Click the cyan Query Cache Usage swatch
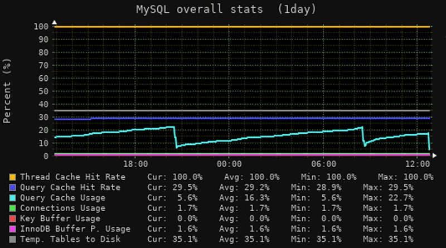 point(12,198)
